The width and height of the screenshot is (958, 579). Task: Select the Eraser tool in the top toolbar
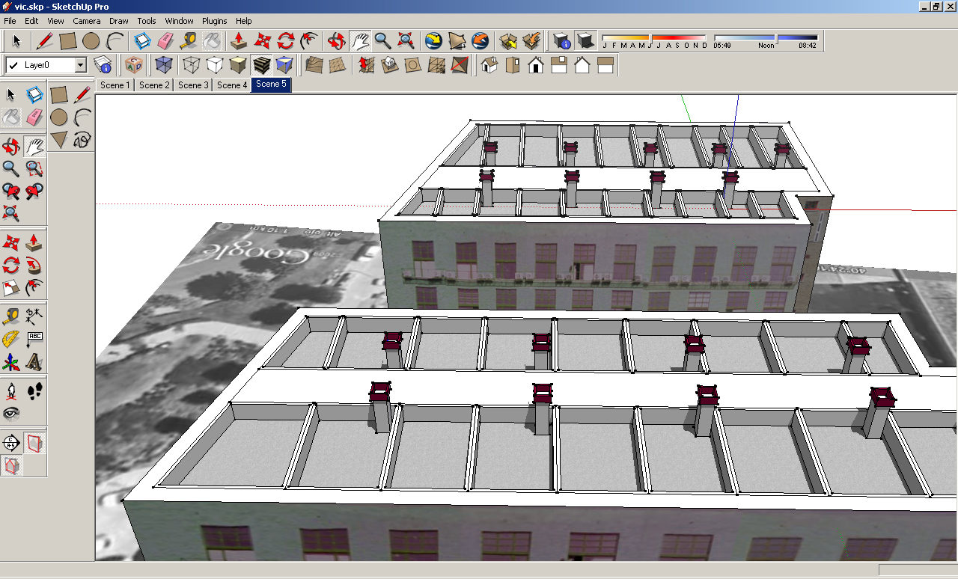tap(165, 41)
